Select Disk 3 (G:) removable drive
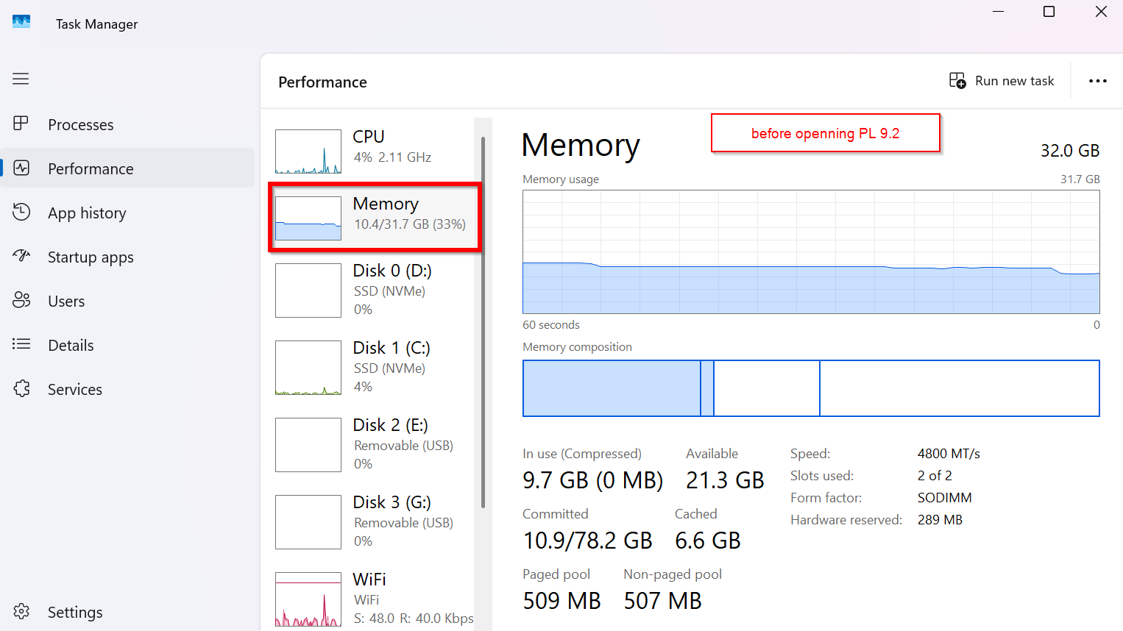The width and height of the screenshot is (1123, 631). click(x=375, y=521)
